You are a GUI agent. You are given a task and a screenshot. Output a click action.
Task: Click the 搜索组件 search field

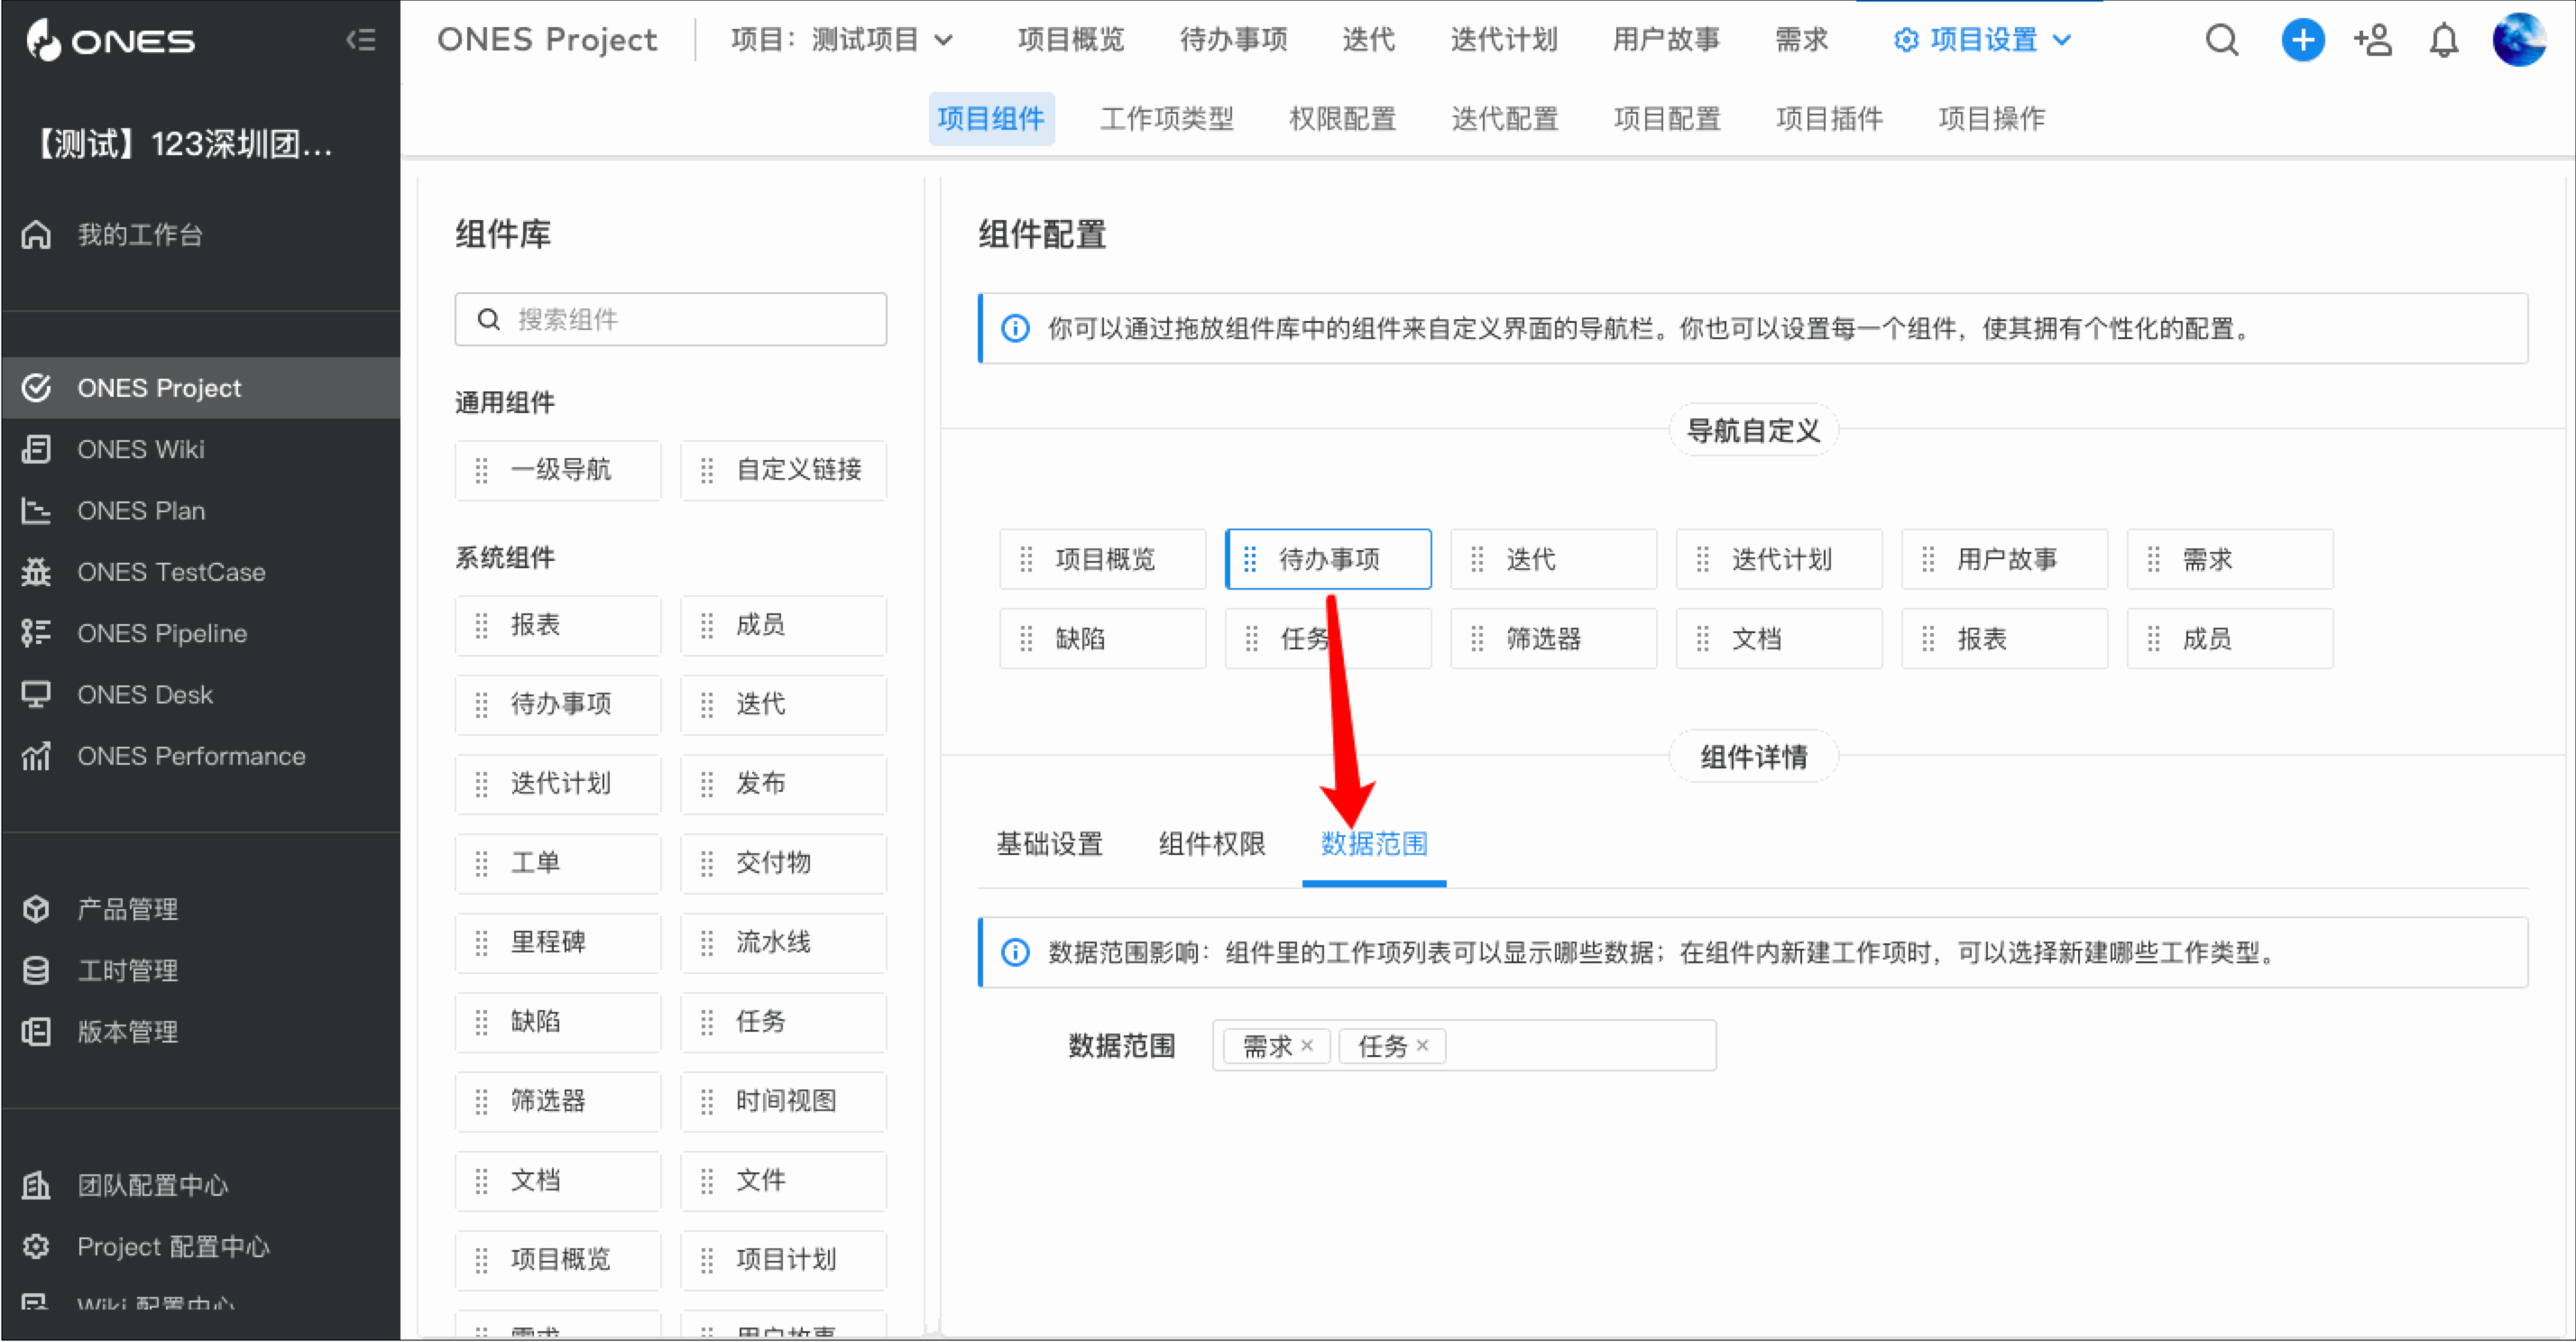(670, 319)
